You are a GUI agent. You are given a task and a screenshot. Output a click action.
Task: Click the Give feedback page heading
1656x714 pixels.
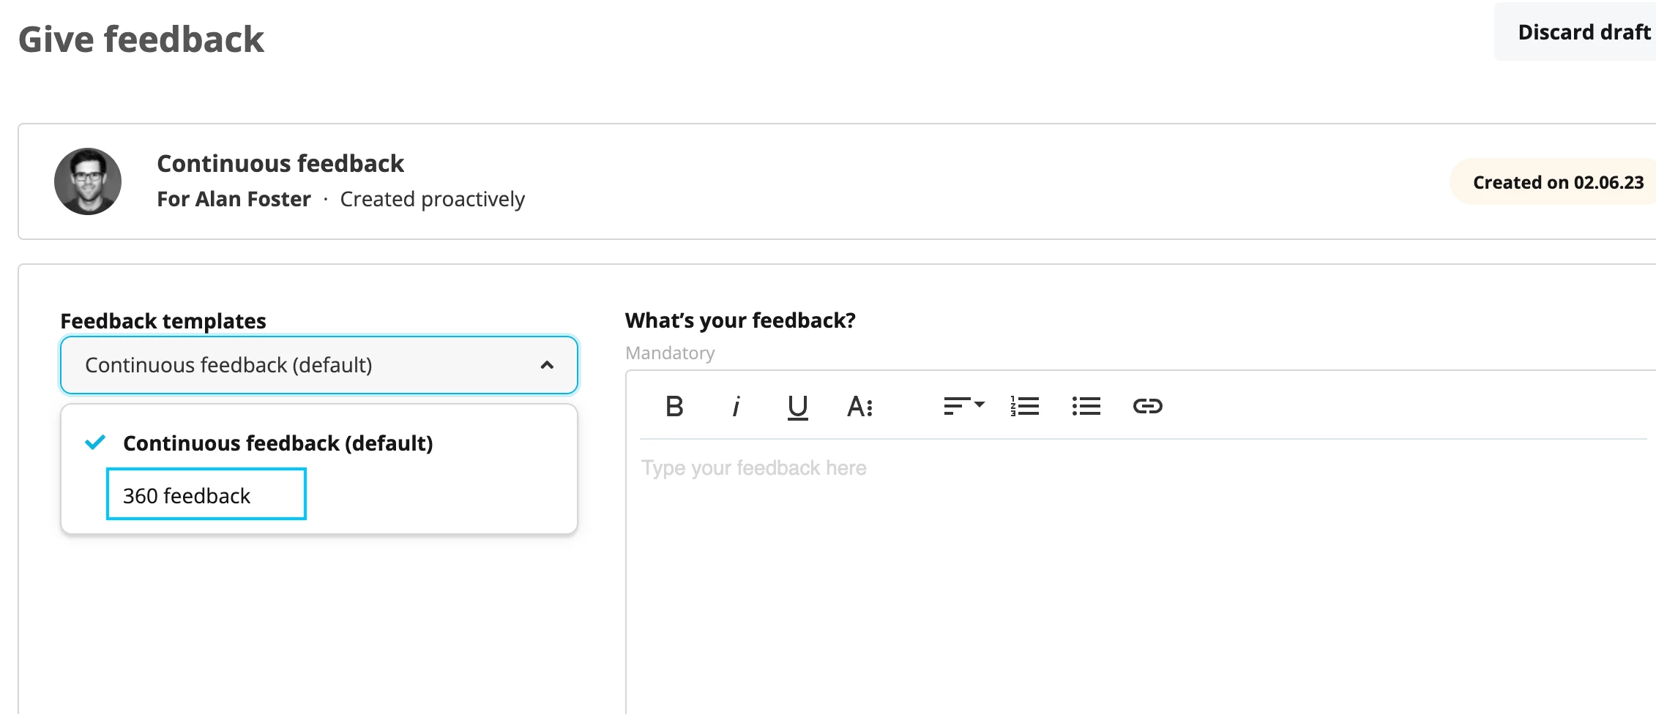click(x=141, y=40)
